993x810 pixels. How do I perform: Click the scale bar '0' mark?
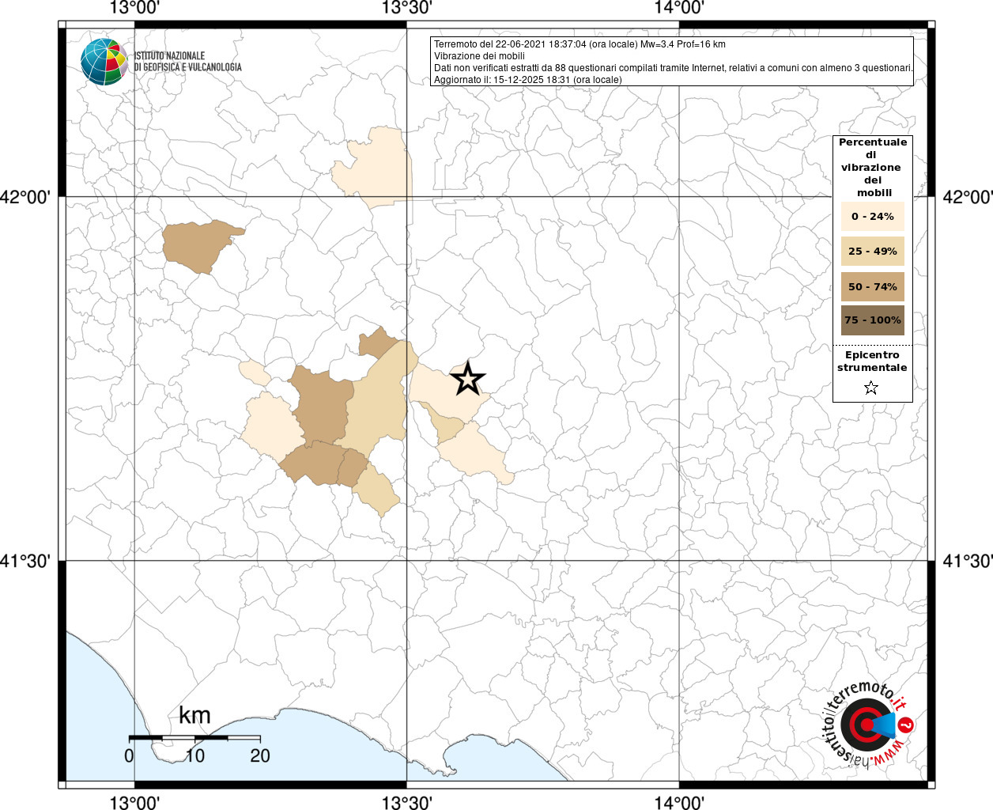(129, 755)
